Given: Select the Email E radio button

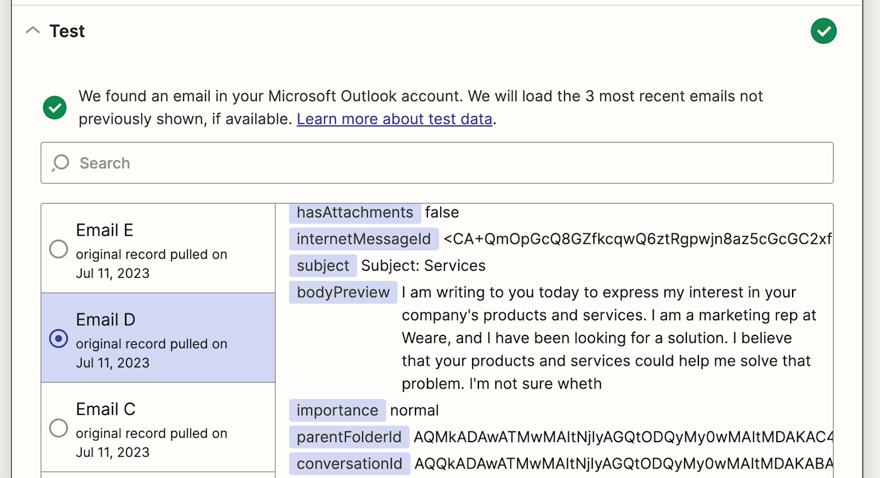Looking at the screenshot, I should click(x=58, y=249).
